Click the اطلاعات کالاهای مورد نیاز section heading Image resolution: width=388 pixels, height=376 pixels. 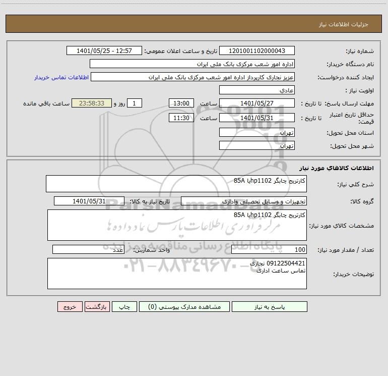337,168
